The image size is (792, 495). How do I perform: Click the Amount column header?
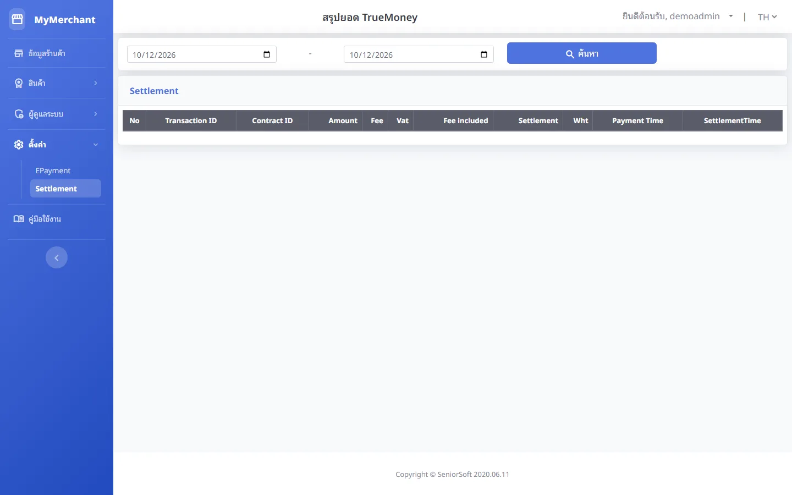click(x=336, y=120)
